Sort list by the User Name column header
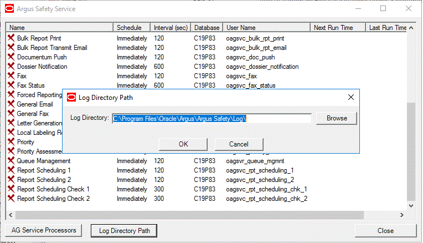This screenshot has height=243, width=423. (x=267, y=28)
